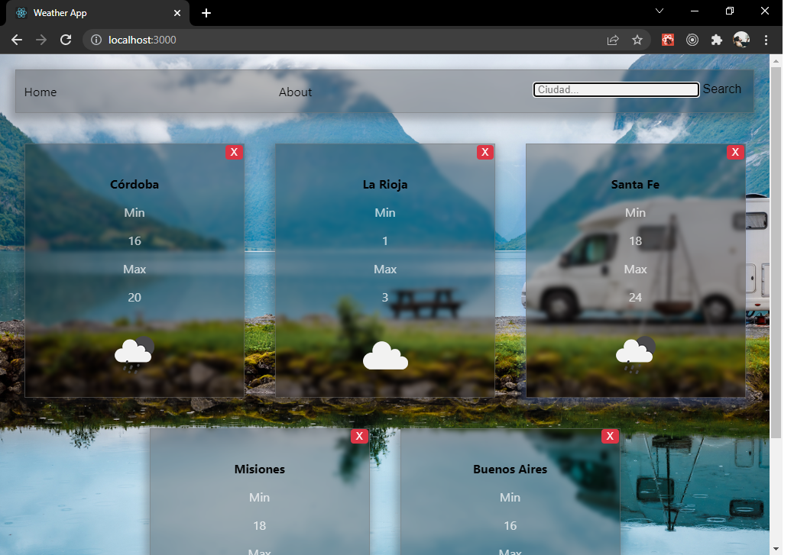Select the Misiones city title
This screenshot has height=555, width=794.
[x=260, y=469]
